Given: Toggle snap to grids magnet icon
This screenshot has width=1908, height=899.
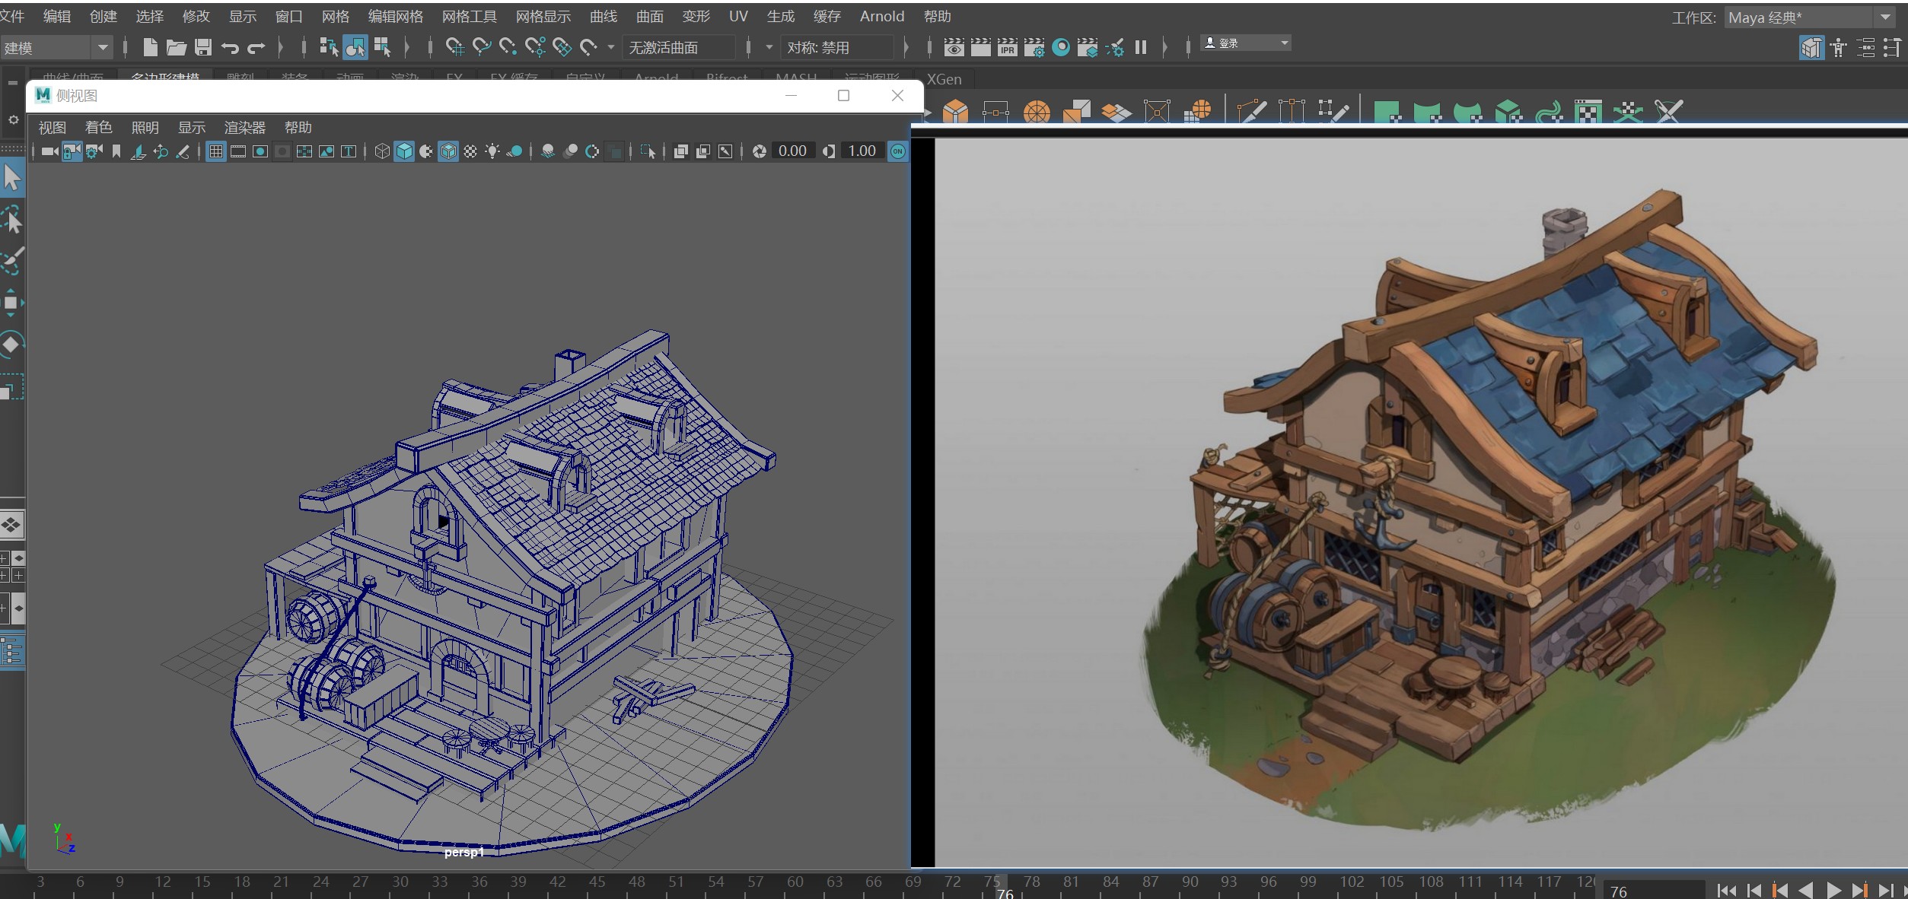Looking at the screenshot, I should 455,47.
